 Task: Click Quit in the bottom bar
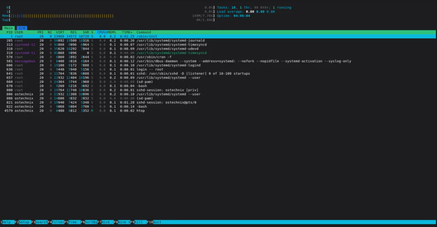click(157, 222)
